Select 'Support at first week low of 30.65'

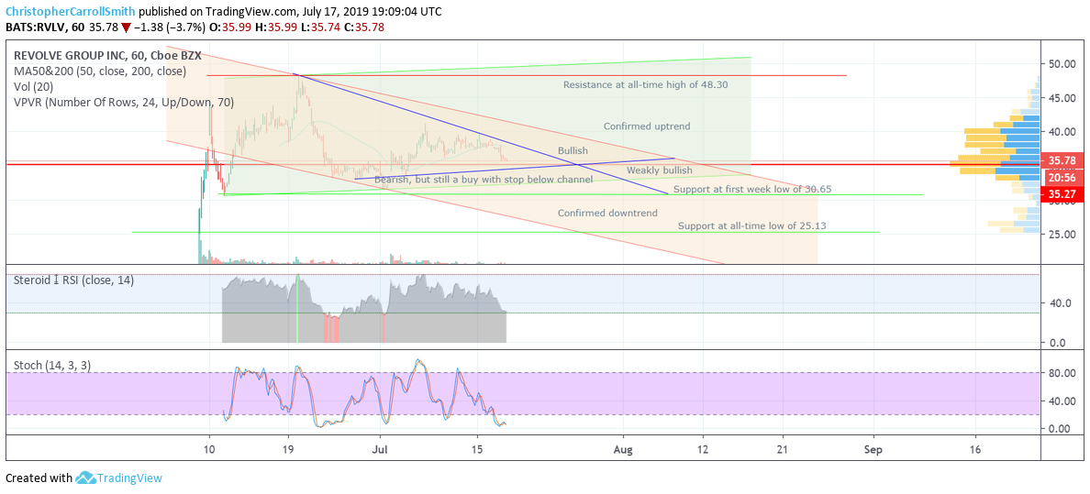tap(752, 189)
